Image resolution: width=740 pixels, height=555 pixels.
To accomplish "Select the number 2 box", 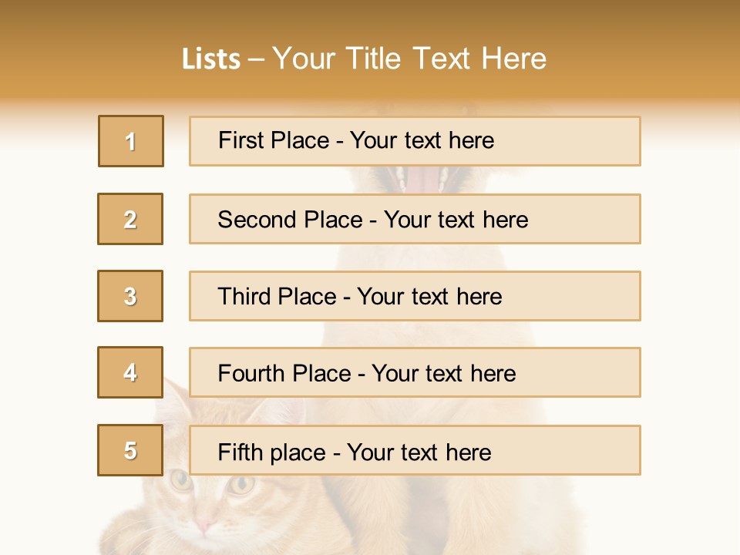I will (x=130, y=219).
